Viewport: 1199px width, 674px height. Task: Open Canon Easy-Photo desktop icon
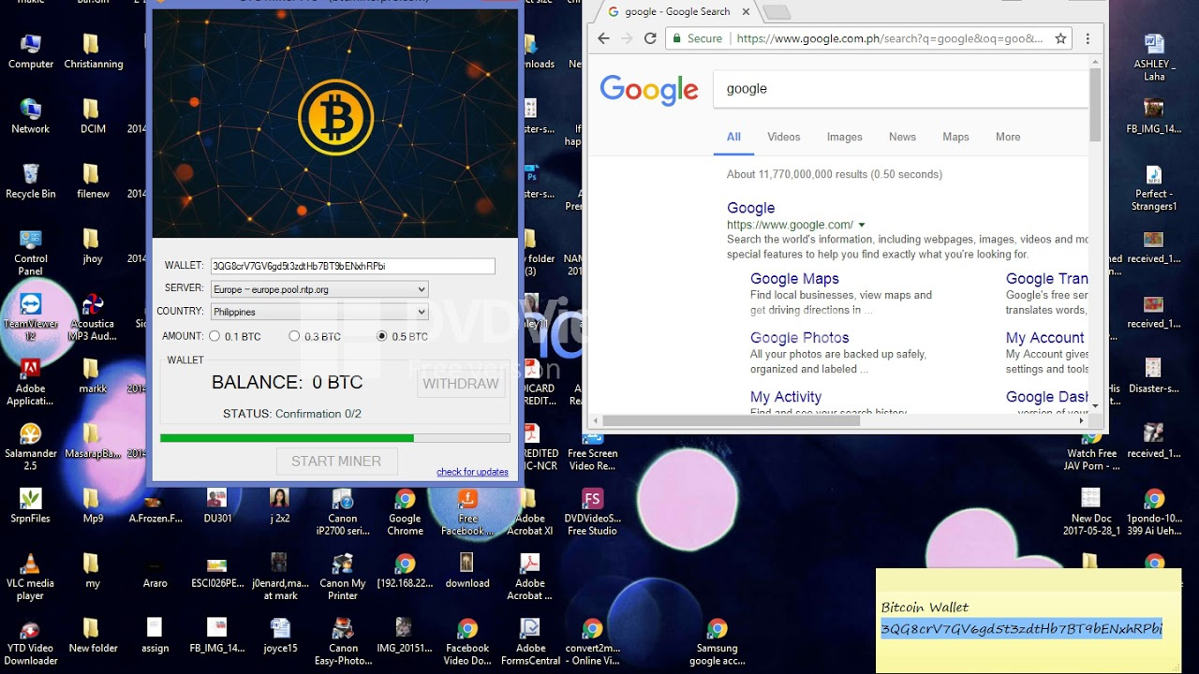pyautogui.click(x=343, y=641)
